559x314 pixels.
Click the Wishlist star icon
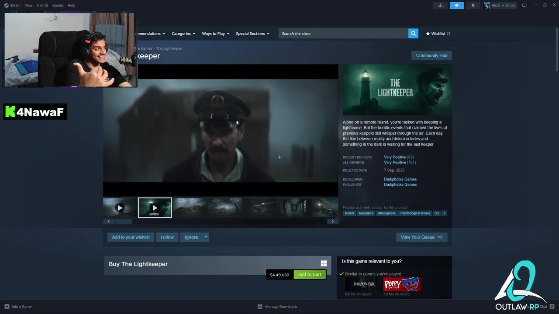(x=428, y=34)
